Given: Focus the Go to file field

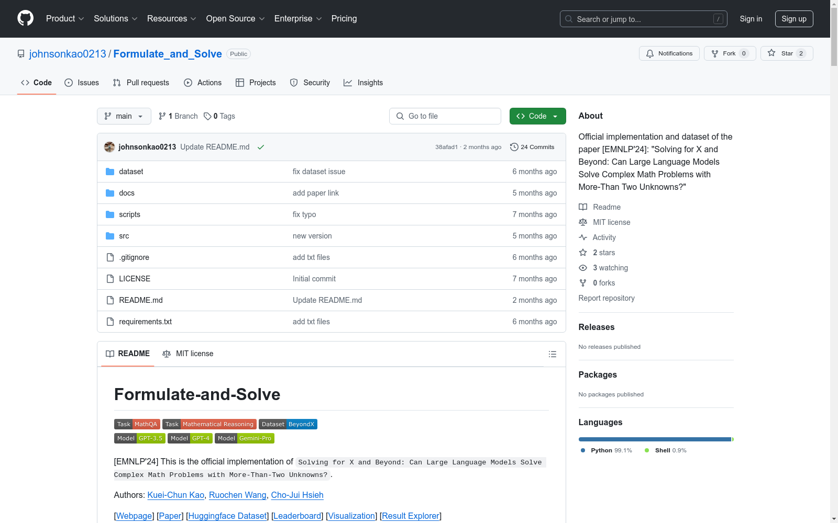Looking at the screenshot, I should pyautogui.click(x=445, y=116).
